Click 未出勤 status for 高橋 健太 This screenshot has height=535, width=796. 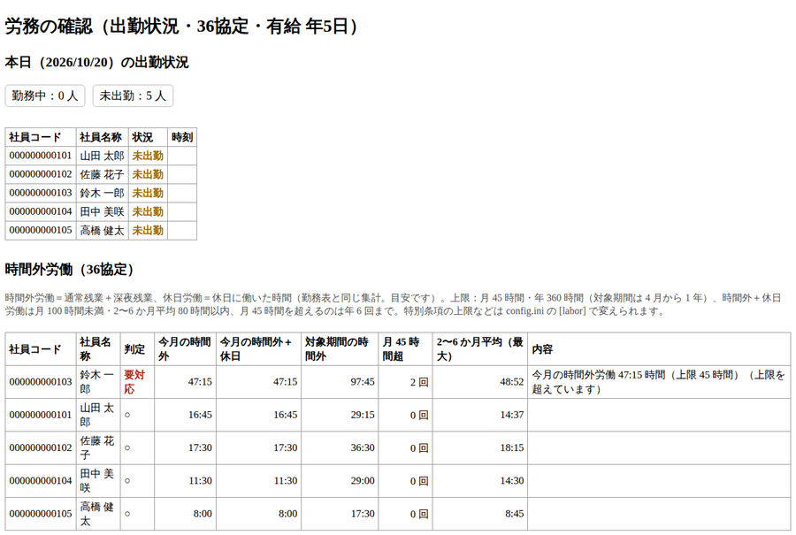coord(148,231)
